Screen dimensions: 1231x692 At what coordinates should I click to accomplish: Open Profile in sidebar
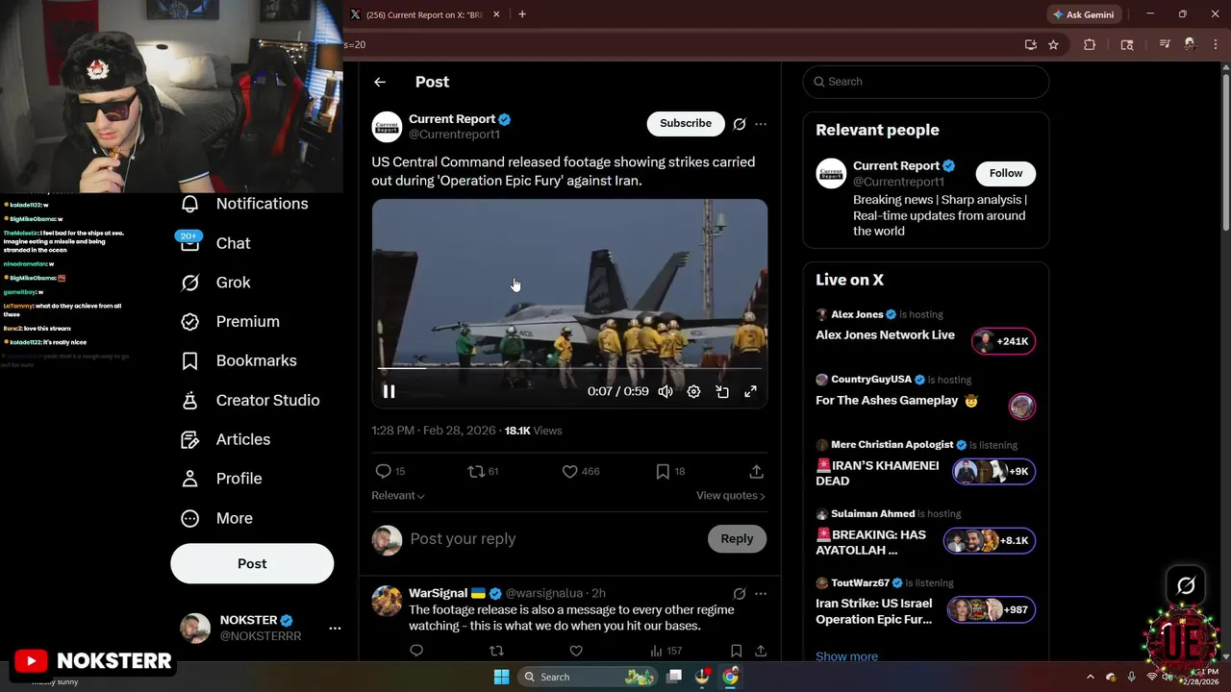point(221,479)
